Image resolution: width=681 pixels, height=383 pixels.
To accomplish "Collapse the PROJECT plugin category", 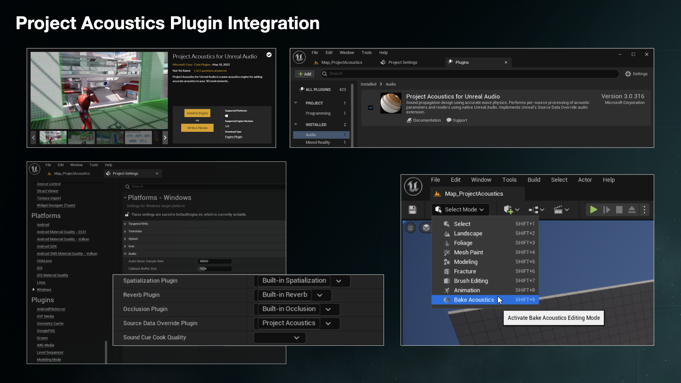I will coord(296,103).
